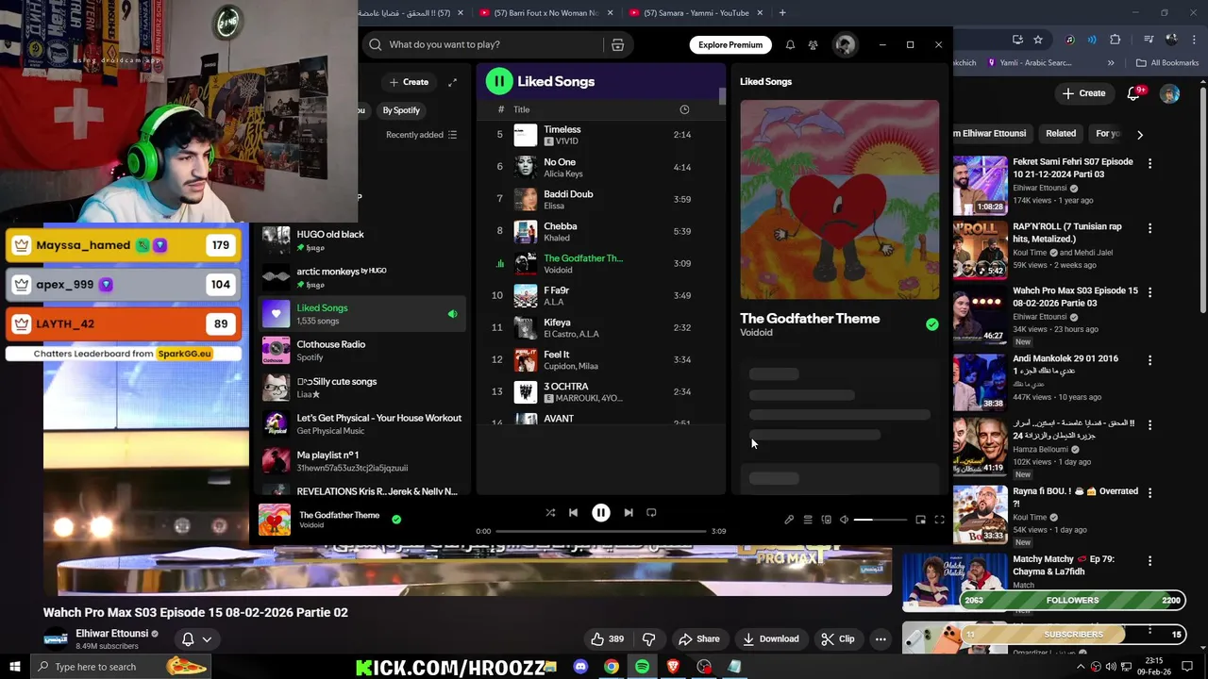Open Silly cute songs playlist
The image size is (1208, 679).
tap(362, 388)
